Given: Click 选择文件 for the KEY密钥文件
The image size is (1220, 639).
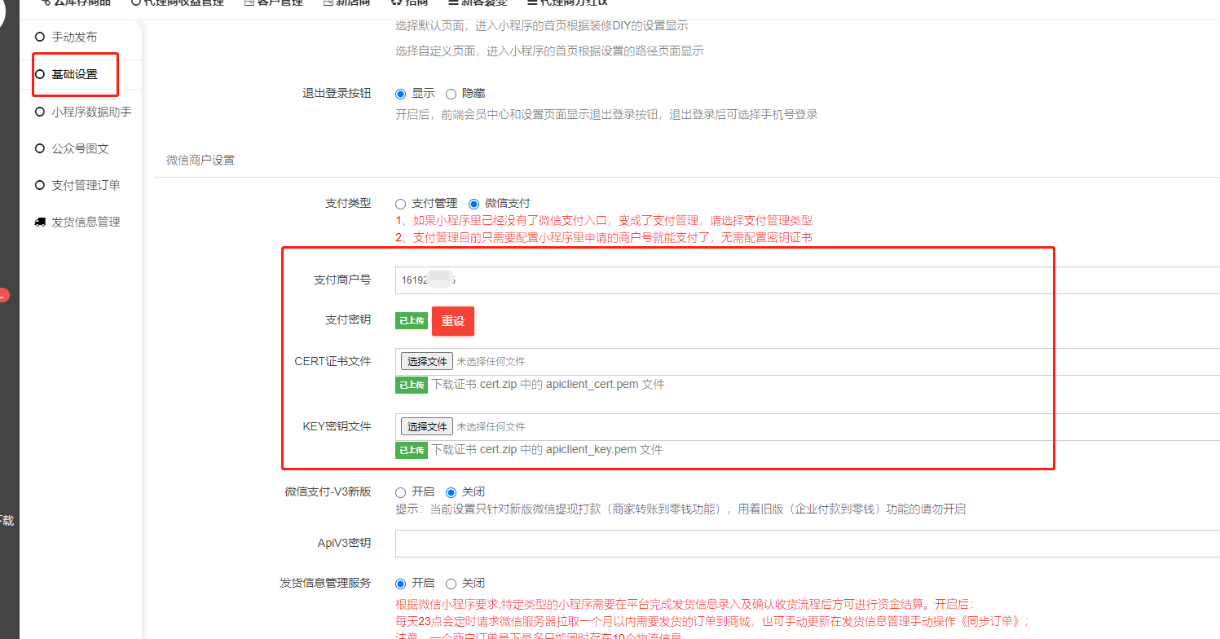Looking at the screenshot, I should coord(426,426).
